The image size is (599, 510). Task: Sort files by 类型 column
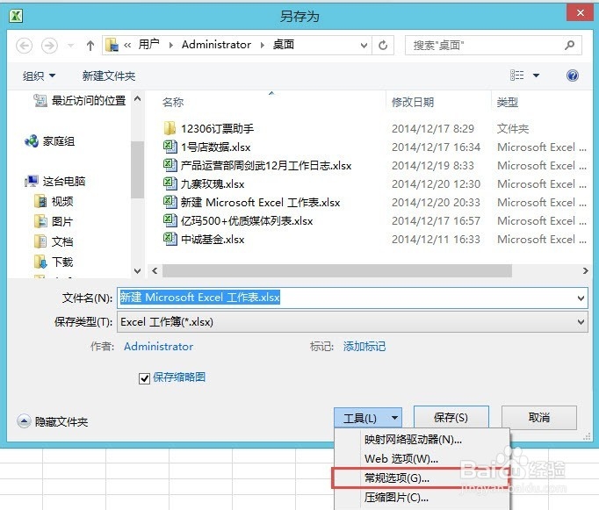coord(508,102)
